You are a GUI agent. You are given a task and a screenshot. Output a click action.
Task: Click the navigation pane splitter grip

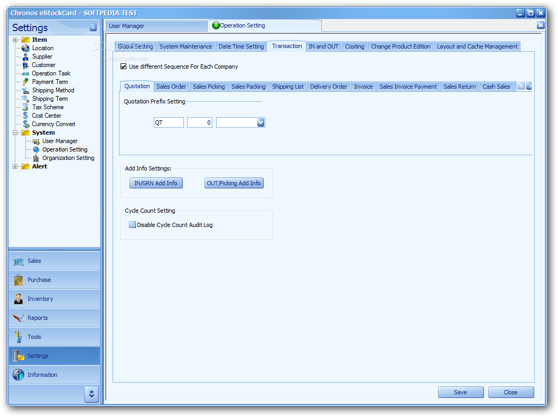(54, 249)
